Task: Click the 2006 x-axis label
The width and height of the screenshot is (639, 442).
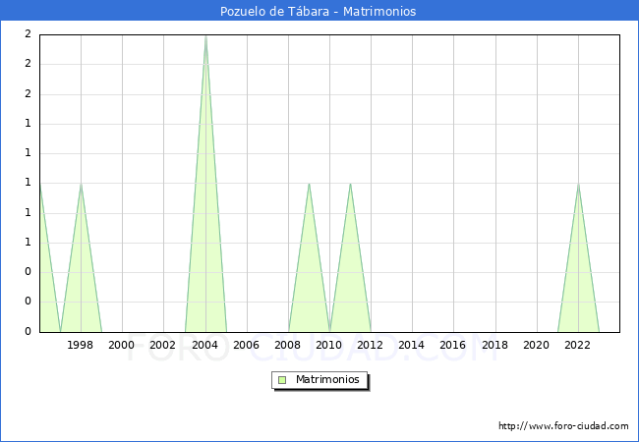Action: click(x=247, y=345)
